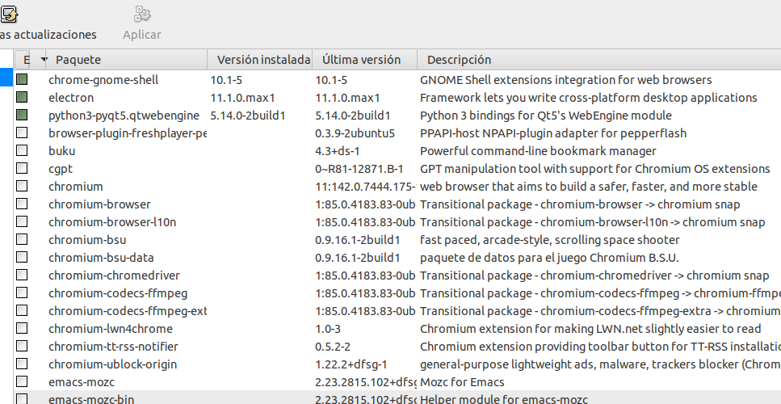This screenshot has height=404, width=781.
Task: Select the cgpt package row
Action: click(61, 169)
